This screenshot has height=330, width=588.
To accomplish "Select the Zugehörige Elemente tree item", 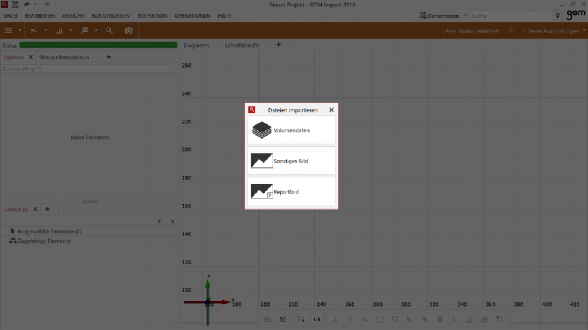I will [x=44, y=241].
